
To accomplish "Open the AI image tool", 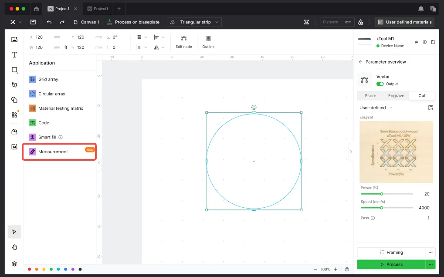I will coord(14,147).
